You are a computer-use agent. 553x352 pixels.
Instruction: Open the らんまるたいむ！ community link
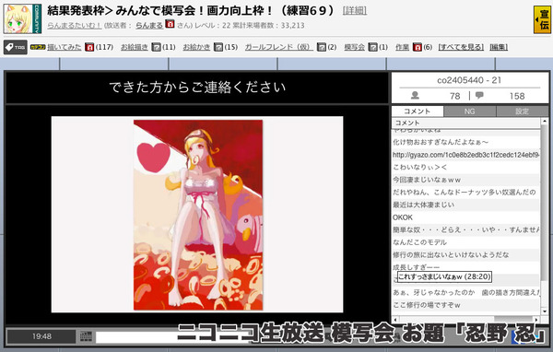[74, 26]
